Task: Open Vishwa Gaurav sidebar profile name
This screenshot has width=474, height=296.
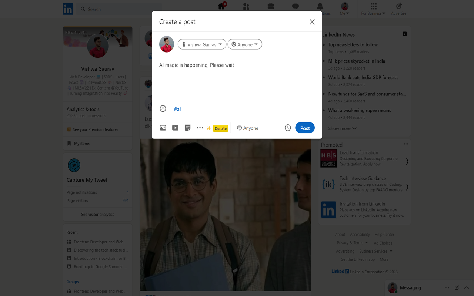Action: [98, 69]
